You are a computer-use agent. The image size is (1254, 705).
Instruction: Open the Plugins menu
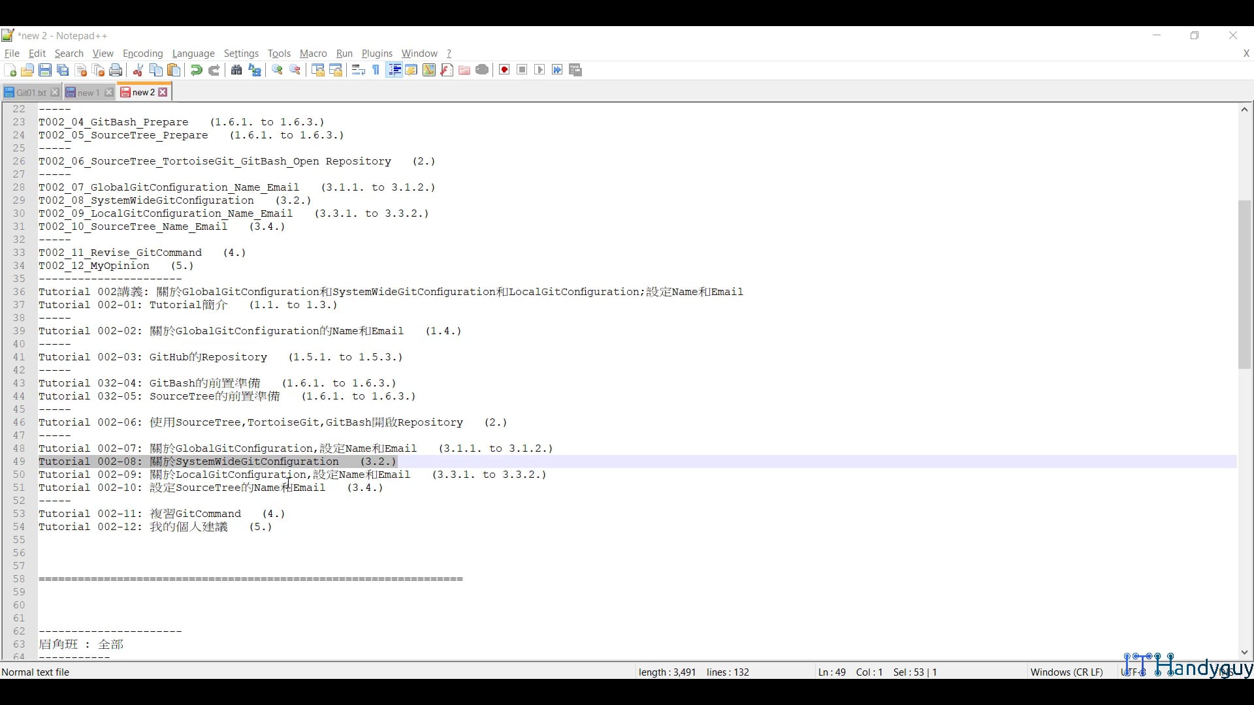(x=377, y=54)
